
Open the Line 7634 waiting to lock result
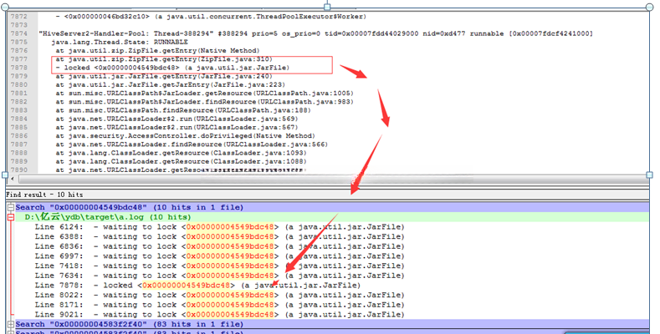219,276
